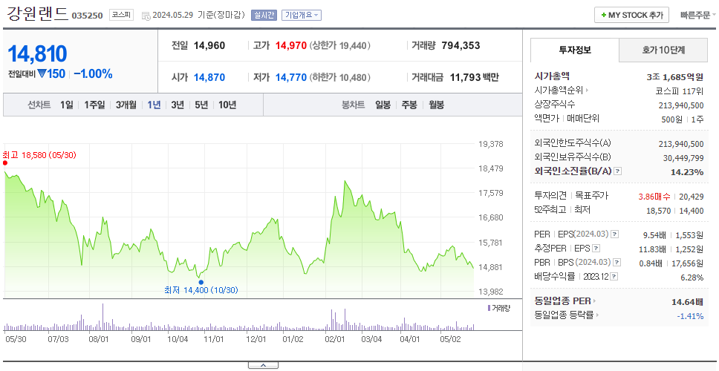Select the 10년 line chart period
The image size is (719, 371).
point(227,105)
